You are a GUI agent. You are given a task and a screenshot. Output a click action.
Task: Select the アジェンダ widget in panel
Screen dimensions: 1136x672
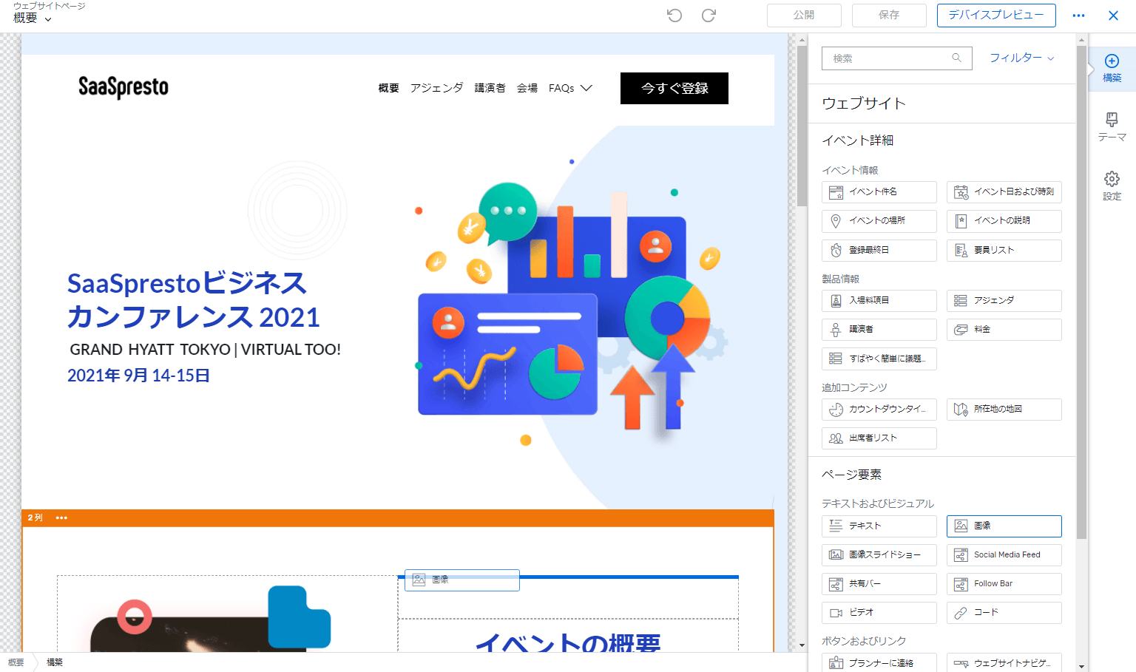tap(1004, 301)
